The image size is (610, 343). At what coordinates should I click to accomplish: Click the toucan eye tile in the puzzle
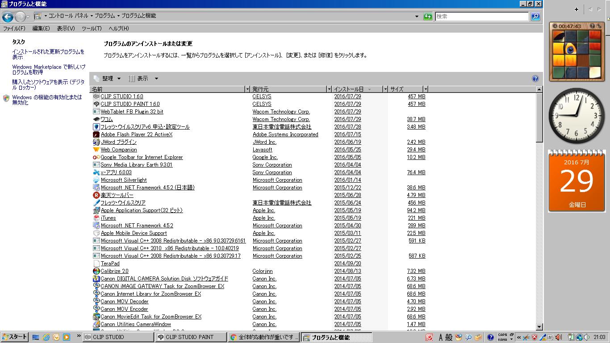(570, 48)
